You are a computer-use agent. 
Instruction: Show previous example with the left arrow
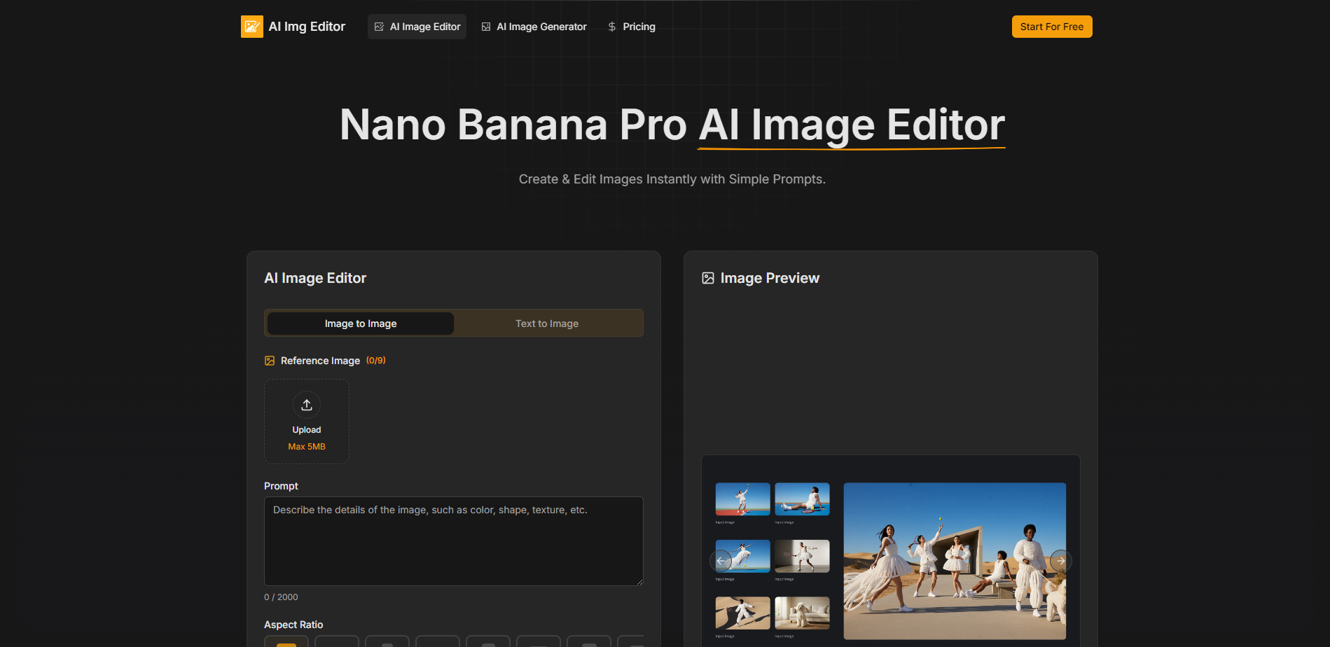tap(721, 561)
